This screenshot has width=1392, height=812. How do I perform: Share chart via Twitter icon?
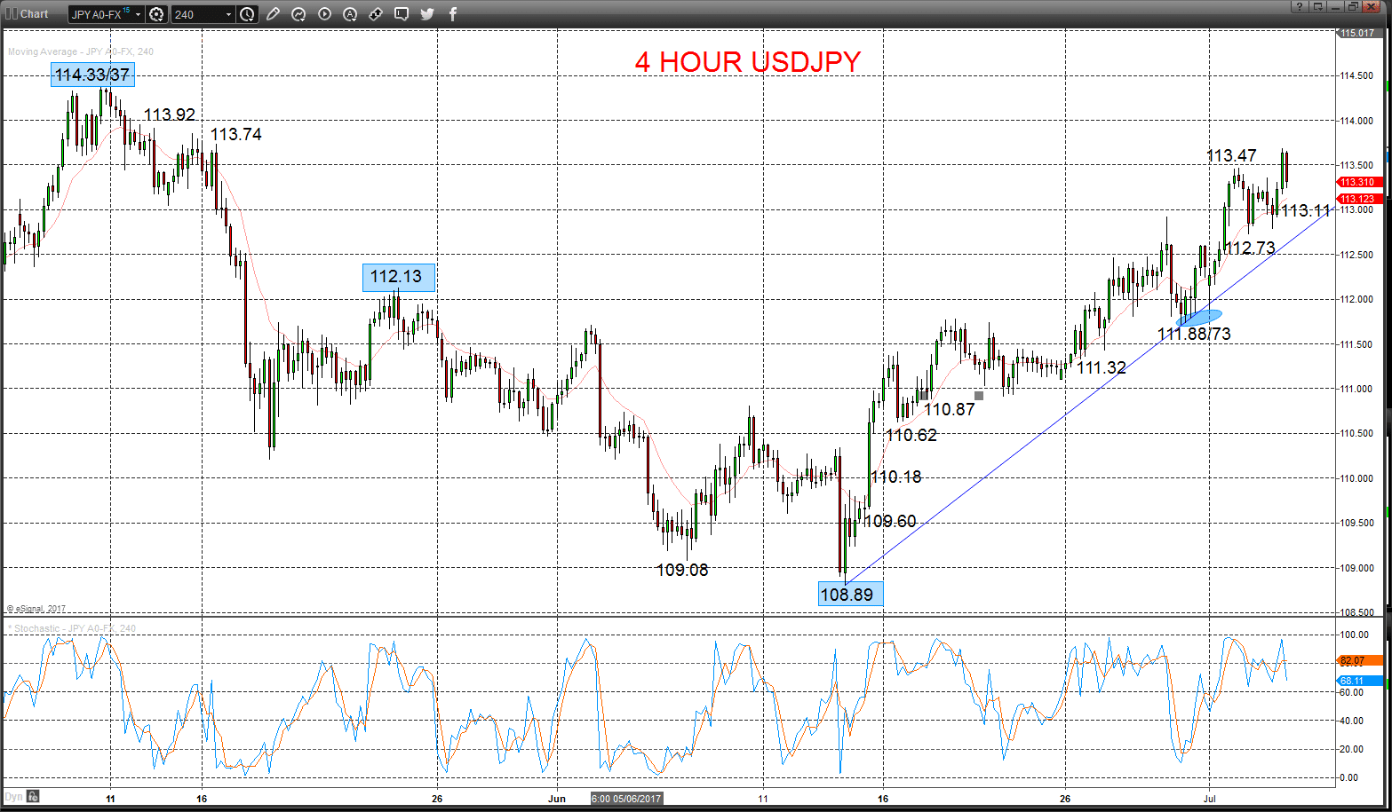click(427, 14)
